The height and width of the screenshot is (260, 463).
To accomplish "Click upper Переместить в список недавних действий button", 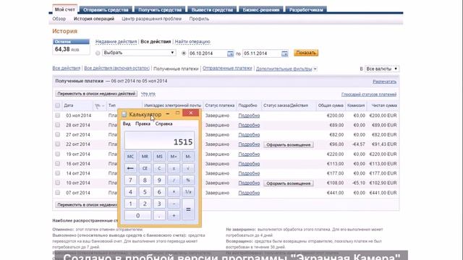I will click(96, 94).
